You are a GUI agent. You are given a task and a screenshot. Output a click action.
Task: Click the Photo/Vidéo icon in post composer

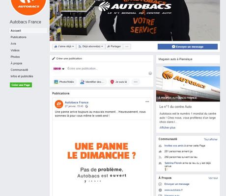56,82
